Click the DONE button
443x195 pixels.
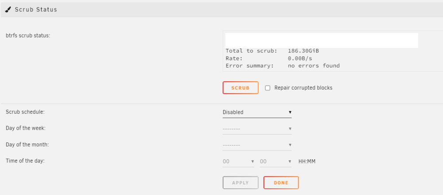(x=281, y=183)
